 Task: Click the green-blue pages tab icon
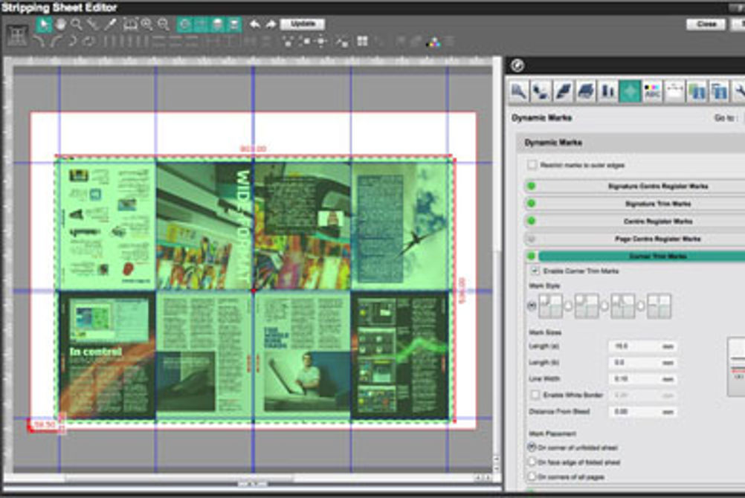tap(697, 91)
